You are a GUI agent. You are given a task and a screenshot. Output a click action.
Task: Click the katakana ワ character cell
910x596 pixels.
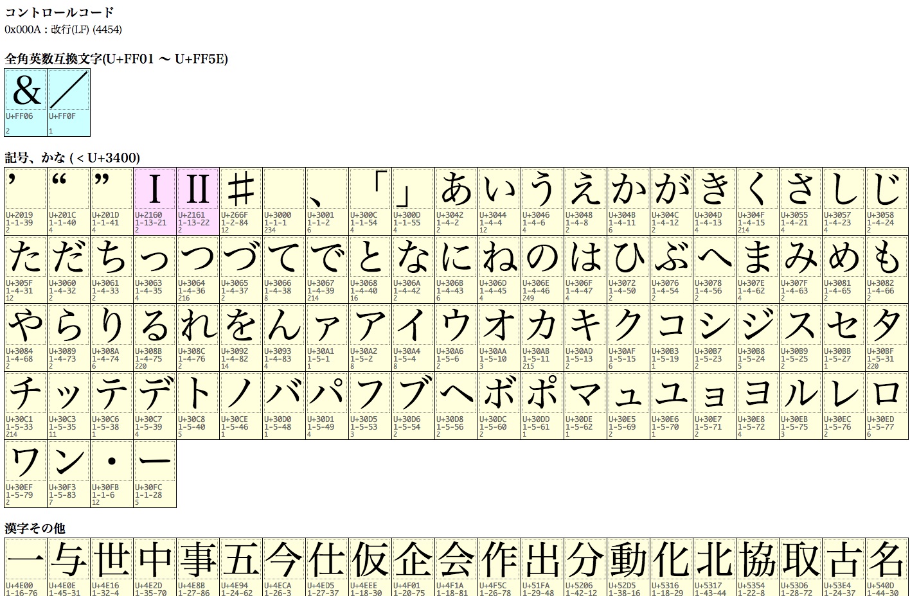pyautogui.click(x=26, y=473)
